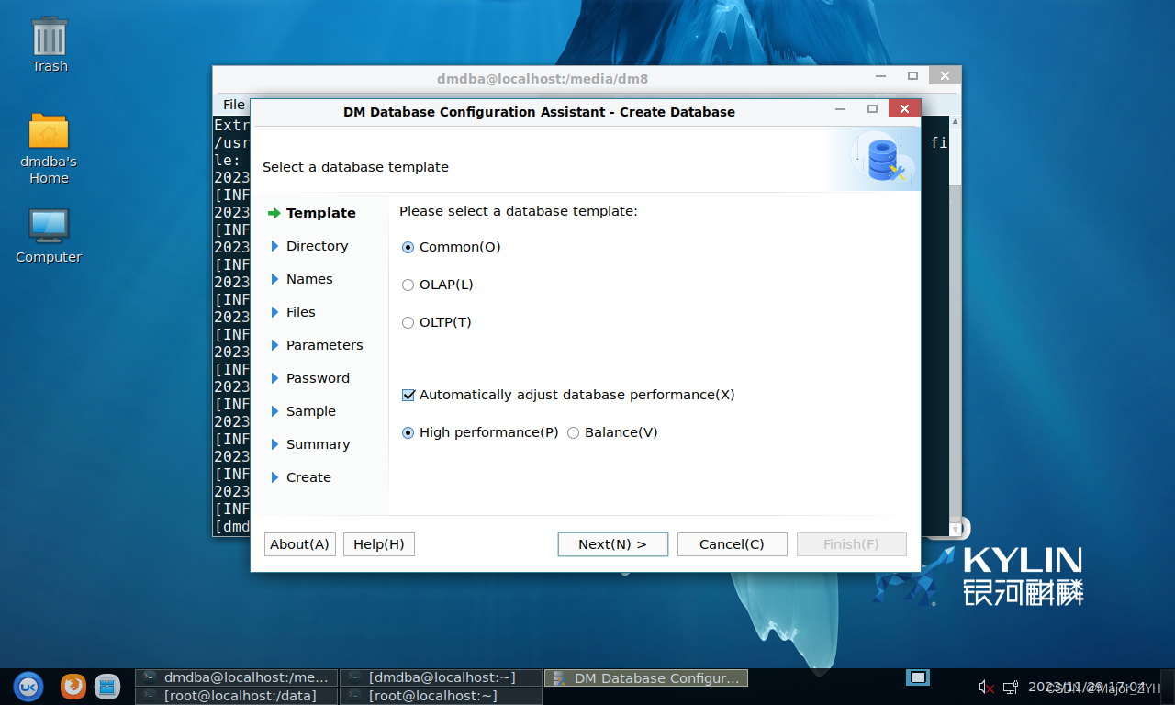Viewport: 1175px width, 705px height.
Task: Open the file manager icon in taskbar
Action: click(107, 686)
